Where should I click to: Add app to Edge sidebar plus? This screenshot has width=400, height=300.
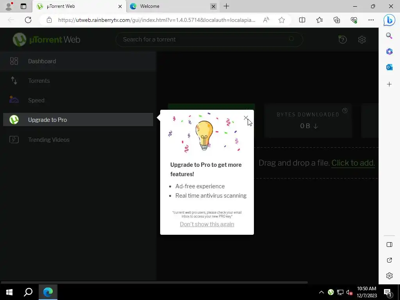click(389, 84)
